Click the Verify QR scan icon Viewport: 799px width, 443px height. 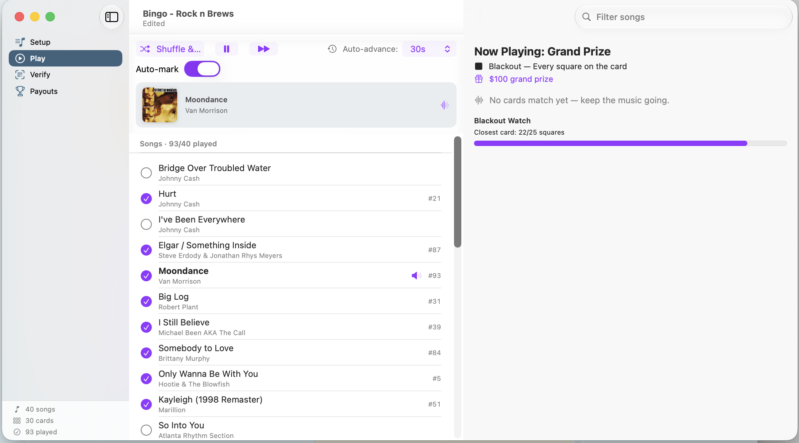pos(20,75)
